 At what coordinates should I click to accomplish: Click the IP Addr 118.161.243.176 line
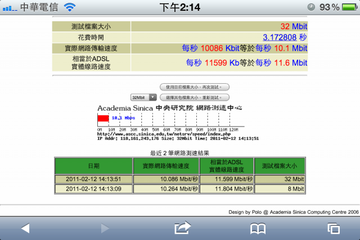coord(178,139)
